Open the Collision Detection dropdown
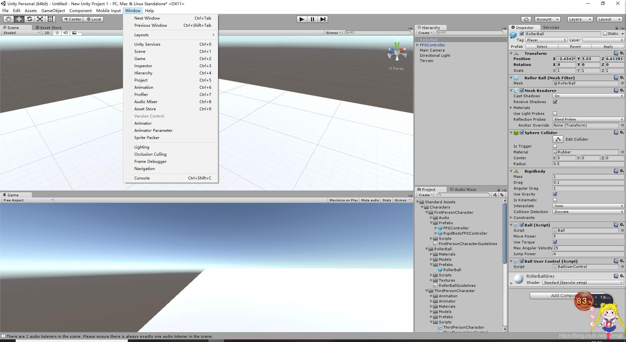626x342 pixels. [x=589, y=212]
